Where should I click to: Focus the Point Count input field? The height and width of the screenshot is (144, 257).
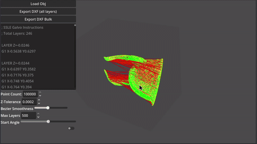[x=30, y=94]
